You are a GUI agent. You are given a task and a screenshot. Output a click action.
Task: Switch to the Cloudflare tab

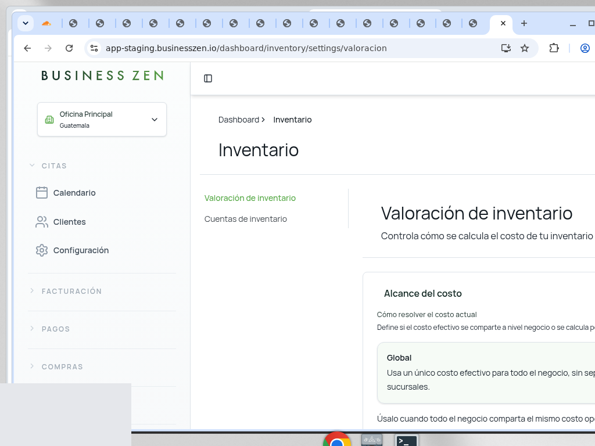pos(46,23)
